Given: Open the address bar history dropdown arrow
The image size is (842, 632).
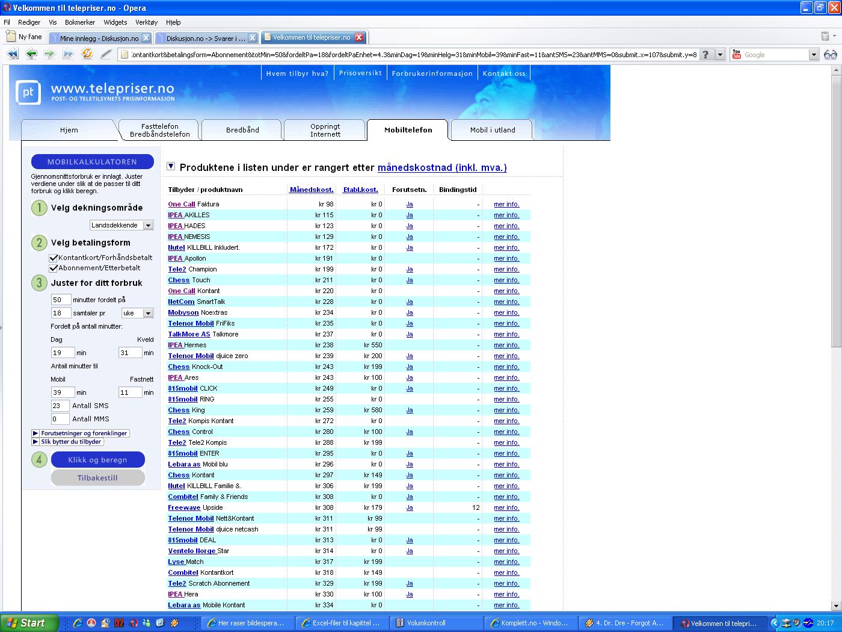Looking at the screenshot, I should pos(721,55).
